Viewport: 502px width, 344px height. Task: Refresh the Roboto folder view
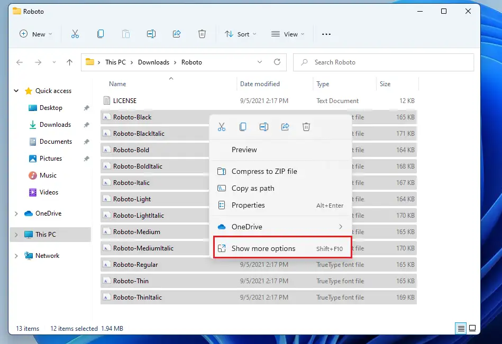(277, 62)
